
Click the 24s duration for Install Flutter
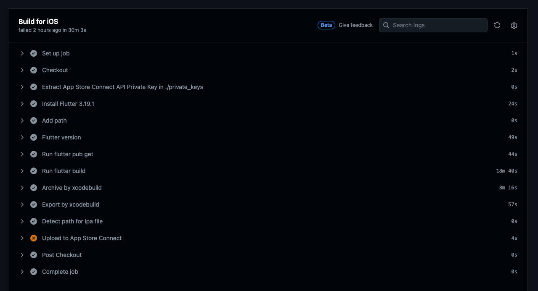point(513,104)
